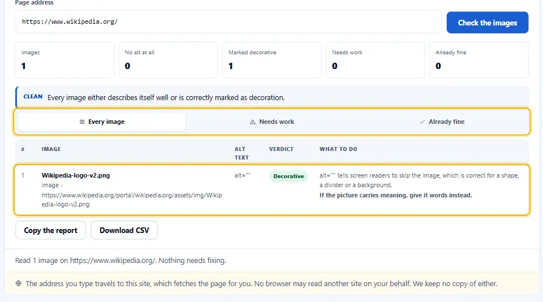Click the WHAT TO DO column header
Image resolution: width=543 pixels, height=302 pixels.
click(x=338, y=149)
